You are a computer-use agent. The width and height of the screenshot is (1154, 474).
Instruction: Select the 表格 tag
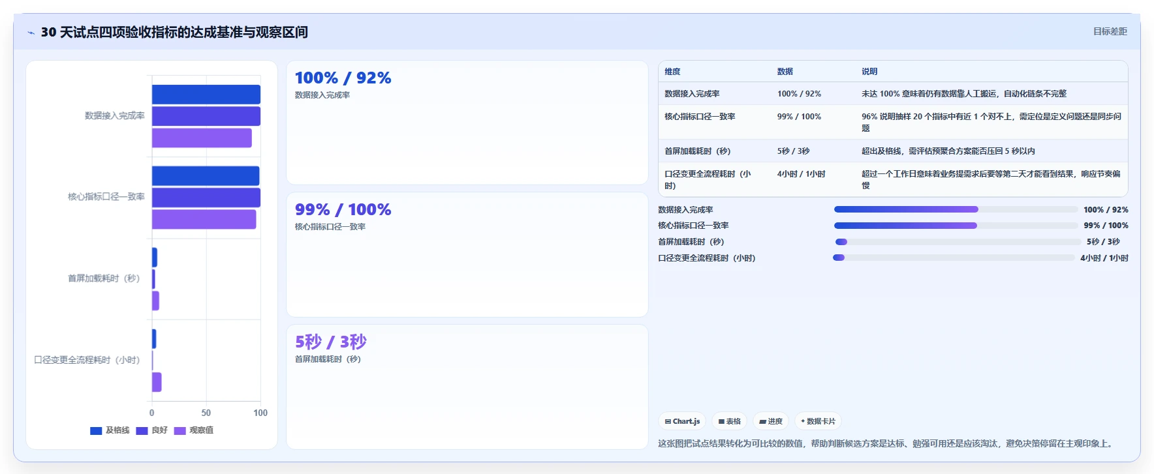(x=729, y=421)
